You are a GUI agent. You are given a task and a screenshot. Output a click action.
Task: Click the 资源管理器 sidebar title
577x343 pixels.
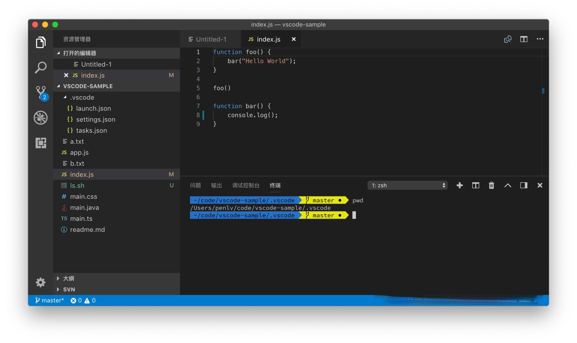(x=77, y=39)
